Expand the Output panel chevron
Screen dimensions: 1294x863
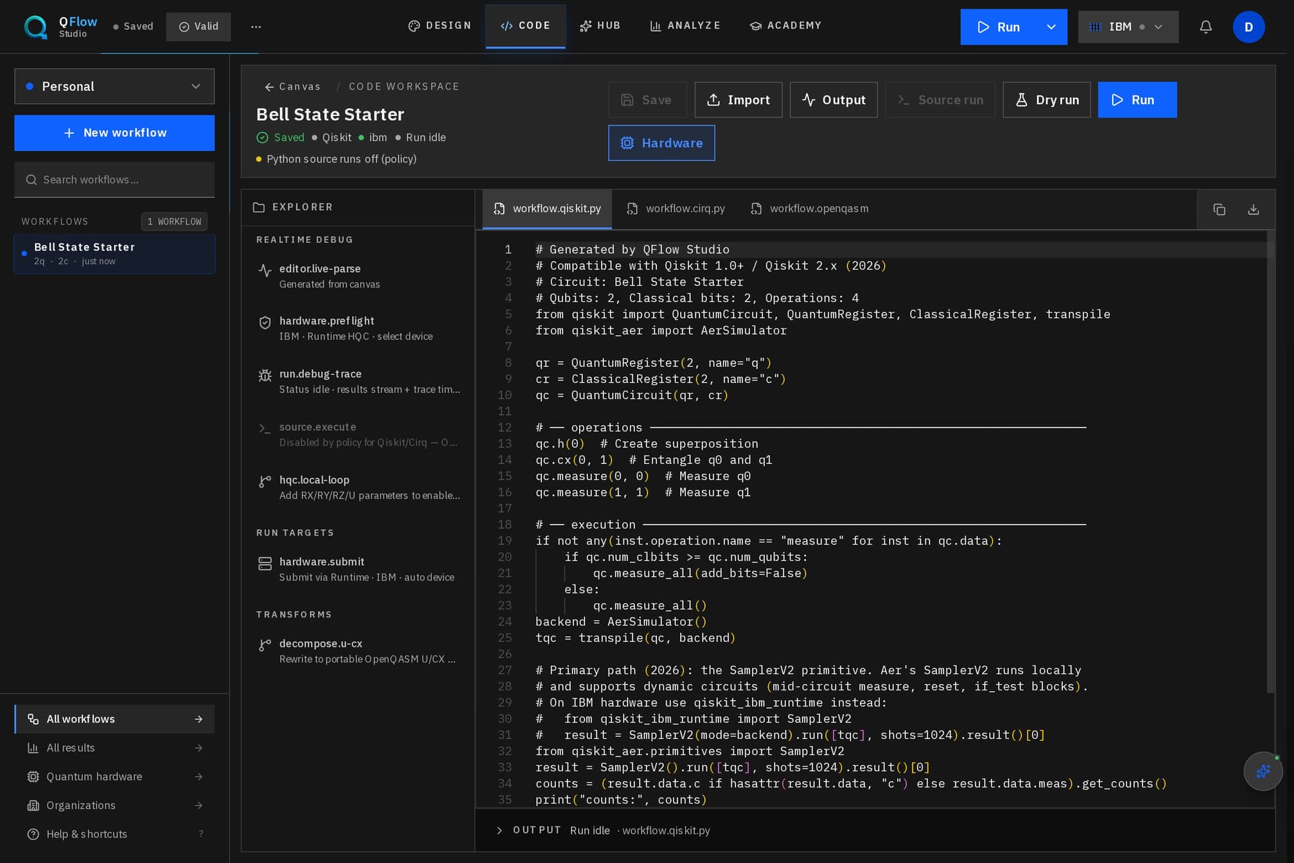(x=499, y=831)
